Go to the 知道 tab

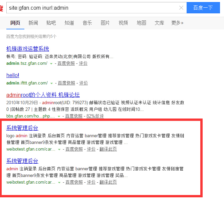click(x=69, y=23)
